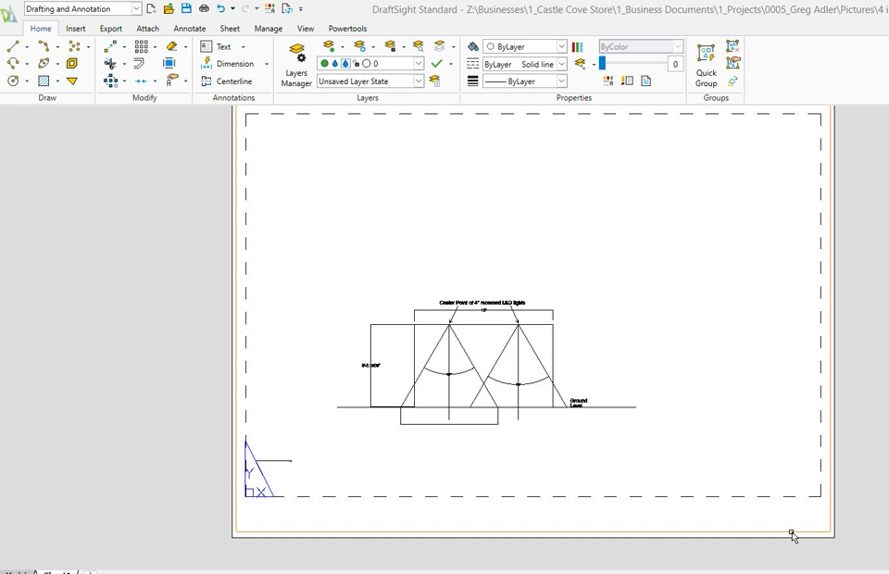Screen dimensions: 889x574
Task: Expand the ByLayer Solid line style dropdown
Action: [x=561, y=65]
